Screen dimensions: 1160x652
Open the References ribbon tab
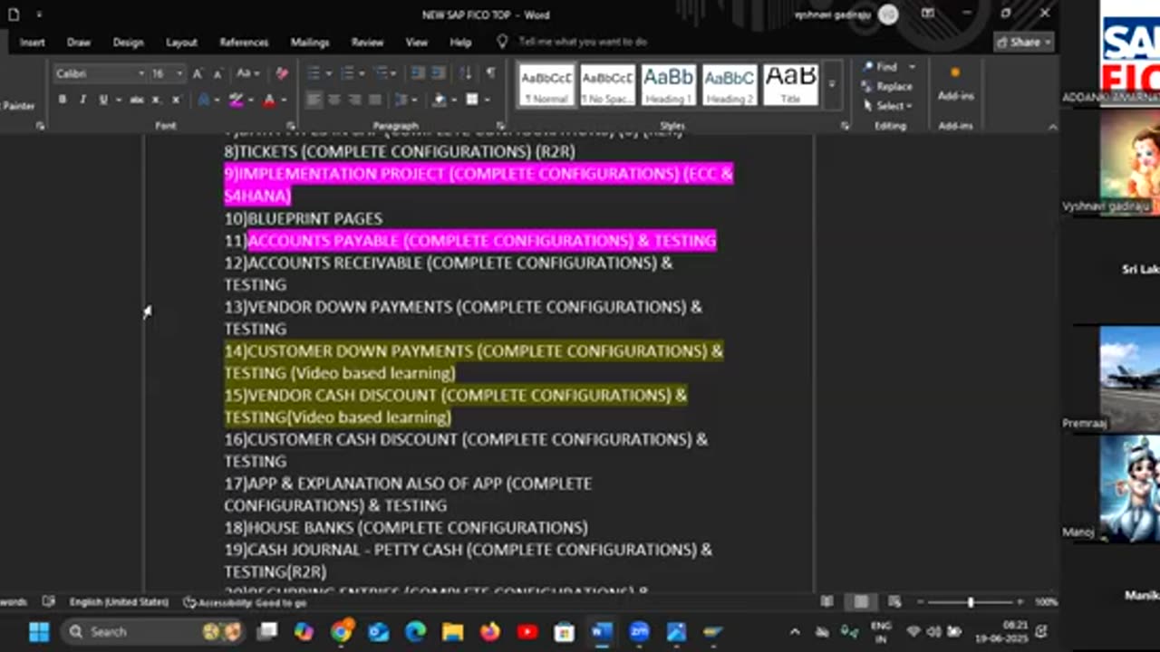(x=244, y=42)
